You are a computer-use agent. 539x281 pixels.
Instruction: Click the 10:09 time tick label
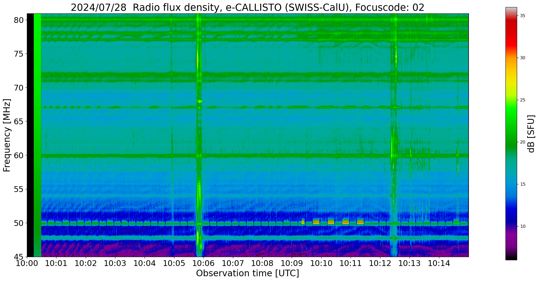[292, 264]
